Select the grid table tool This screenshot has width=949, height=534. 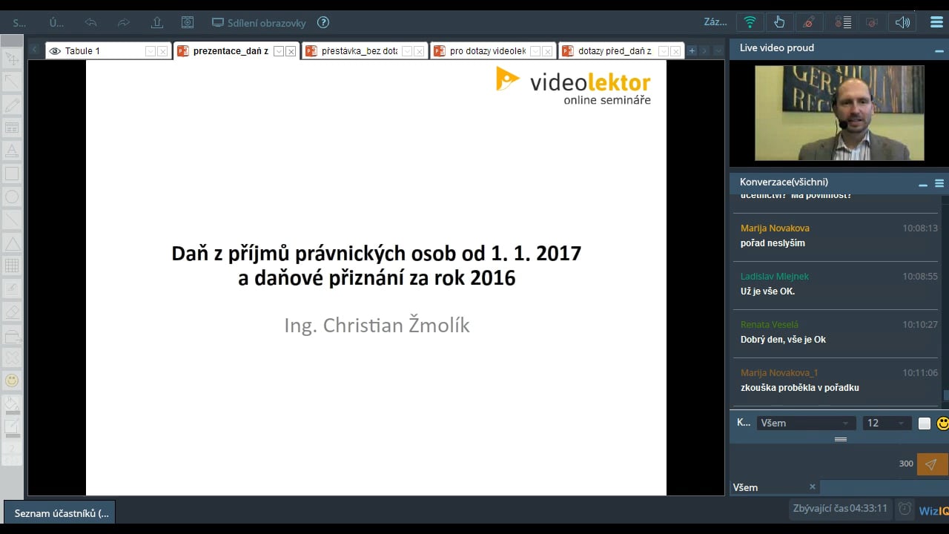[x=12, y=266]
